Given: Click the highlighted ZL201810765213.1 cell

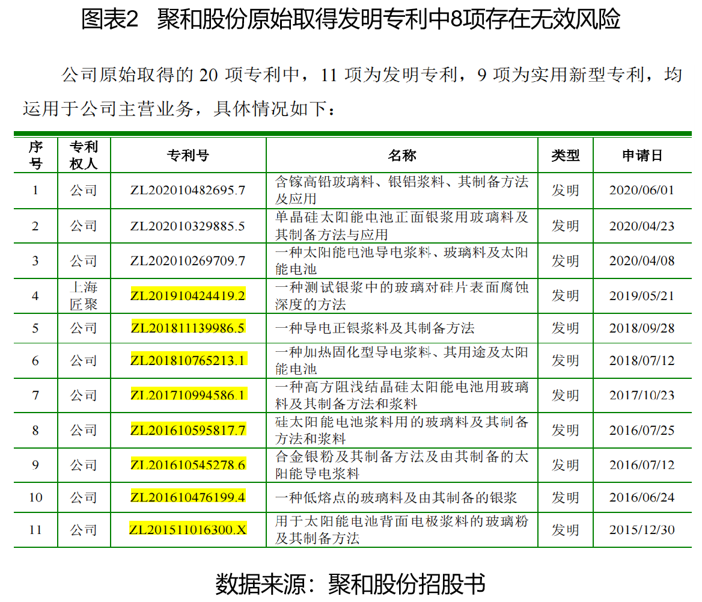Looking at the screenshot, I should (x=188, y=360).
